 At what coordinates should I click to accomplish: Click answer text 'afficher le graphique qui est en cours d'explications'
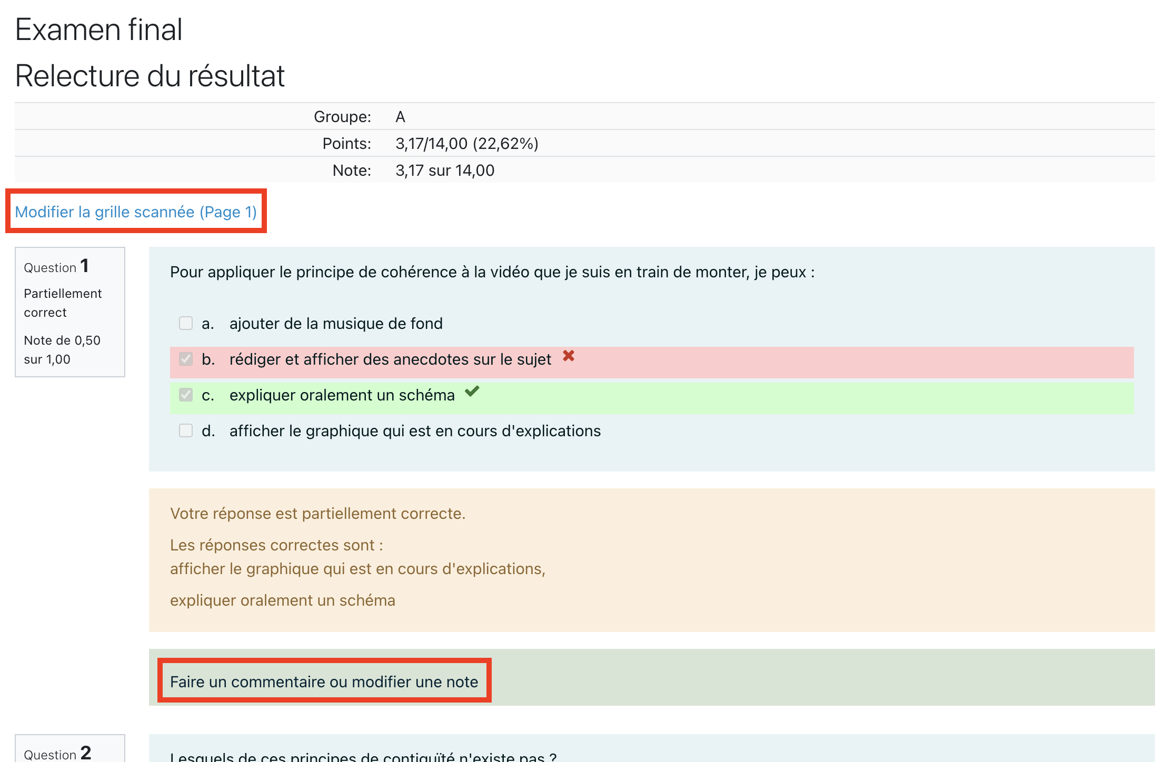click(x=414, y=430)
